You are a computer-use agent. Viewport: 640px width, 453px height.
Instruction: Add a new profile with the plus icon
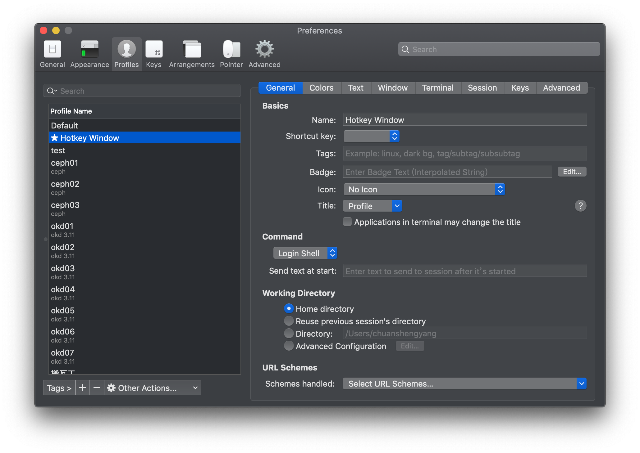82,388
